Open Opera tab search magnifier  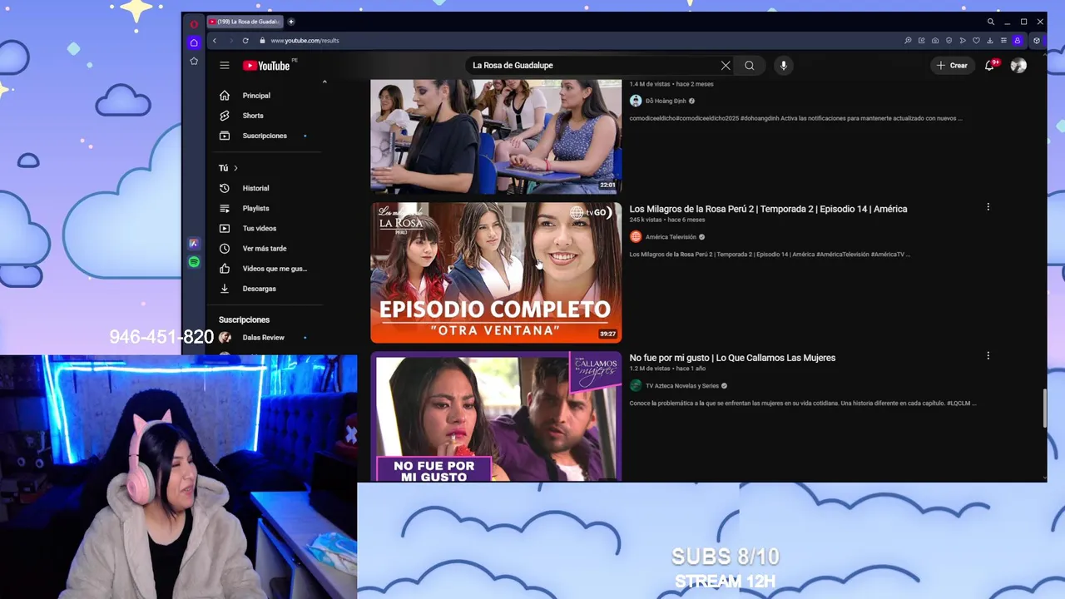pyautogui.click(x=991, y=22)
